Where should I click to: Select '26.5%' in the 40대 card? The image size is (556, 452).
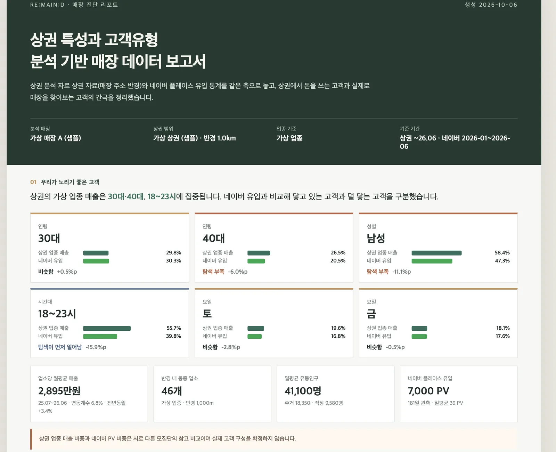coord(338,253)
